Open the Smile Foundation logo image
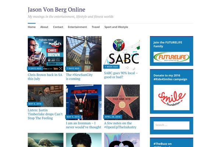 pyautogui.click(x=171, y=97)
